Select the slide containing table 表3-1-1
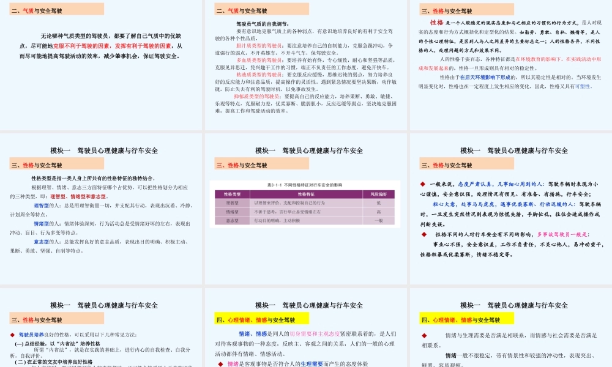612x367 pixels. [306, 209]
